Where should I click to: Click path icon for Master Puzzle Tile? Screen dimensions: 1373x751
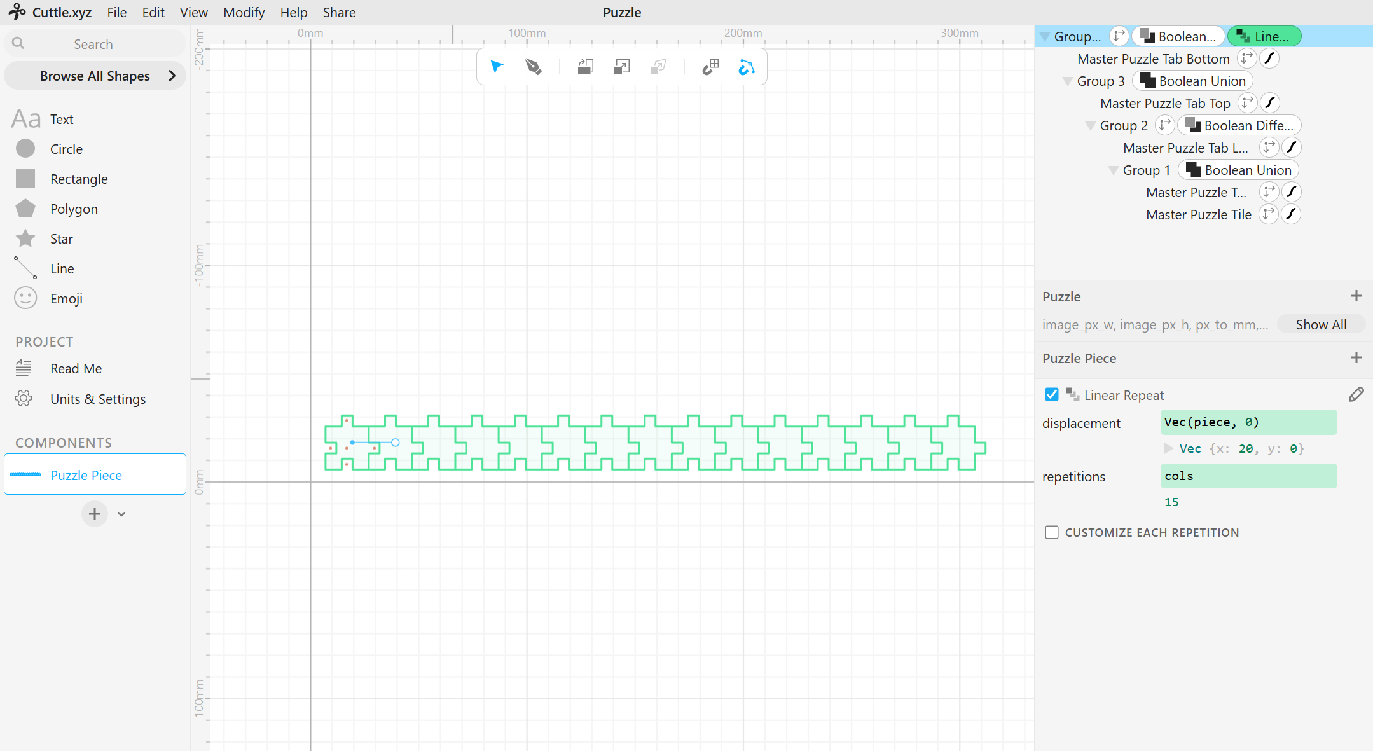(1290, 214)
